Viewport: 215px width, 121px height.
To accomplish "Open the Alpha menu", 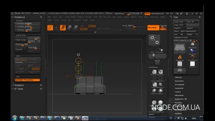I will (49, 17).
